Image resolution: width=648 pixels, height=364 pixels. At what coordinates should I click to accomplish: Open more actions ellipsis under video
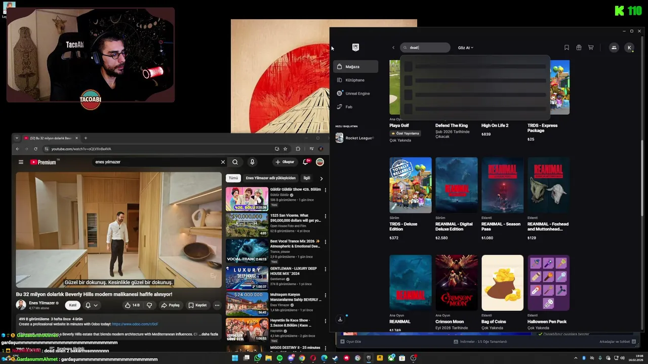click(217, 305)
